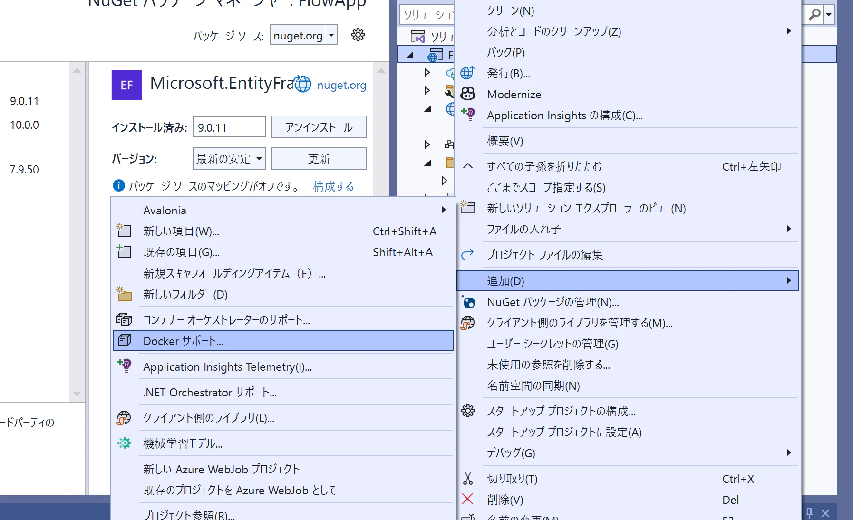Viewport: 853px width, 520px height.
Task: Select version 7.9.50 in the package list
Action: 25,170
